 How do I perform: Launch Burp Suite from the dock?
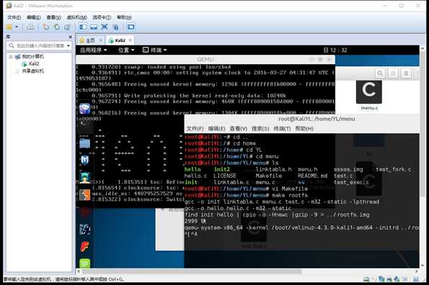(x=84, y=195)
